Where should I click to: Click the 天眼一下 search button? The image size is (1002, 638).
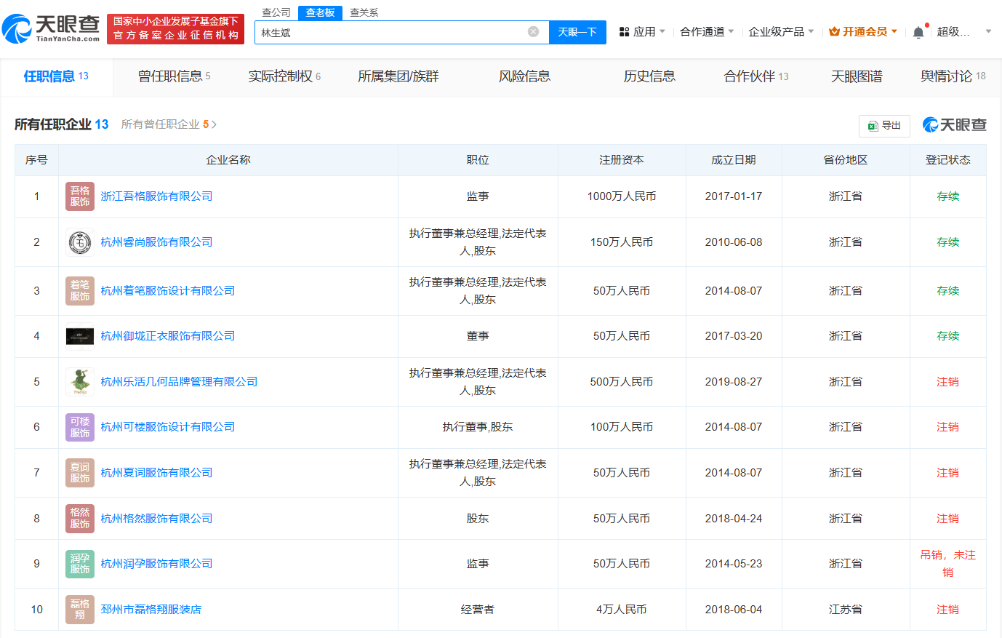[x=577, y=32]
